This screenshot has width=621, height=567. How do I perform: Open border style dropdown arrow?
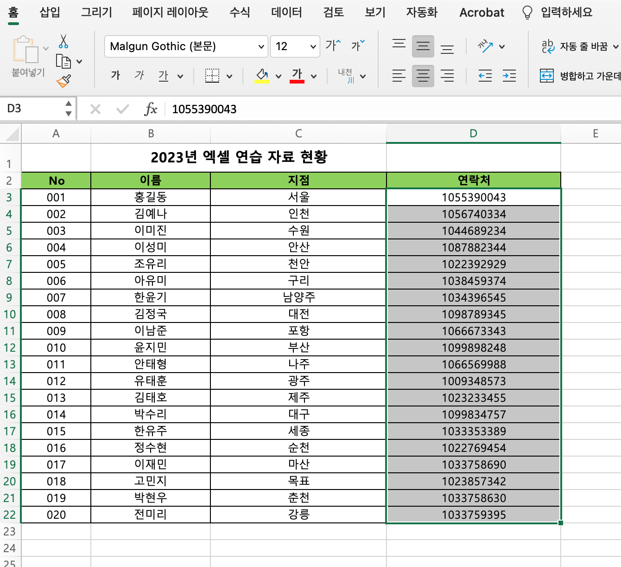point(229,77)
